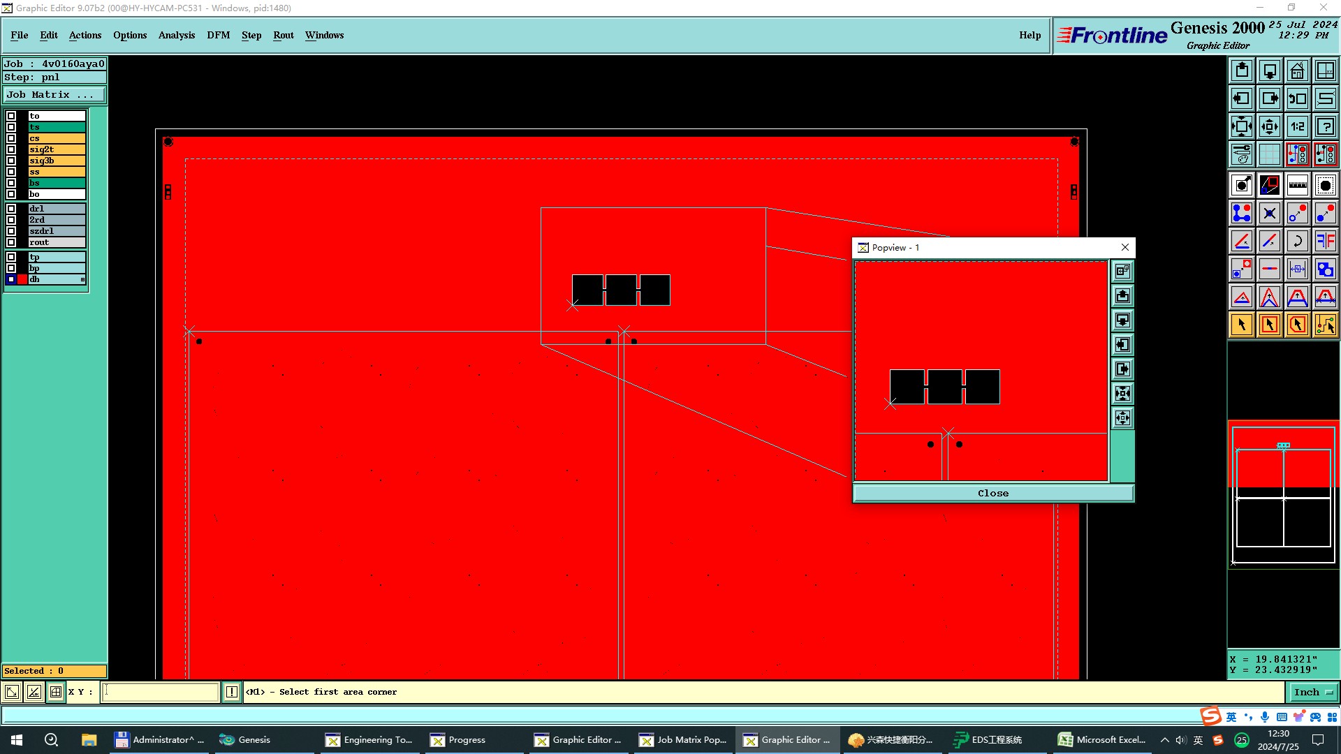Viewport: 1341px width, 754px height.
Task: Click the question mark help icon
Action: 1325,126
